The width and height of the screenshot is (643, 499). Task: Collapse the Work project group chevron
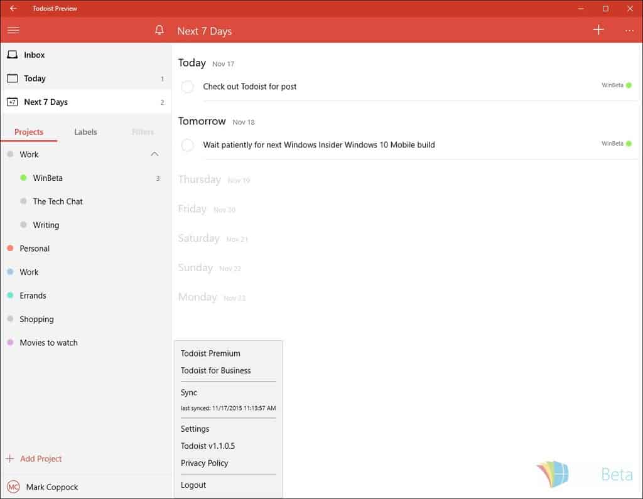point(154,154)
